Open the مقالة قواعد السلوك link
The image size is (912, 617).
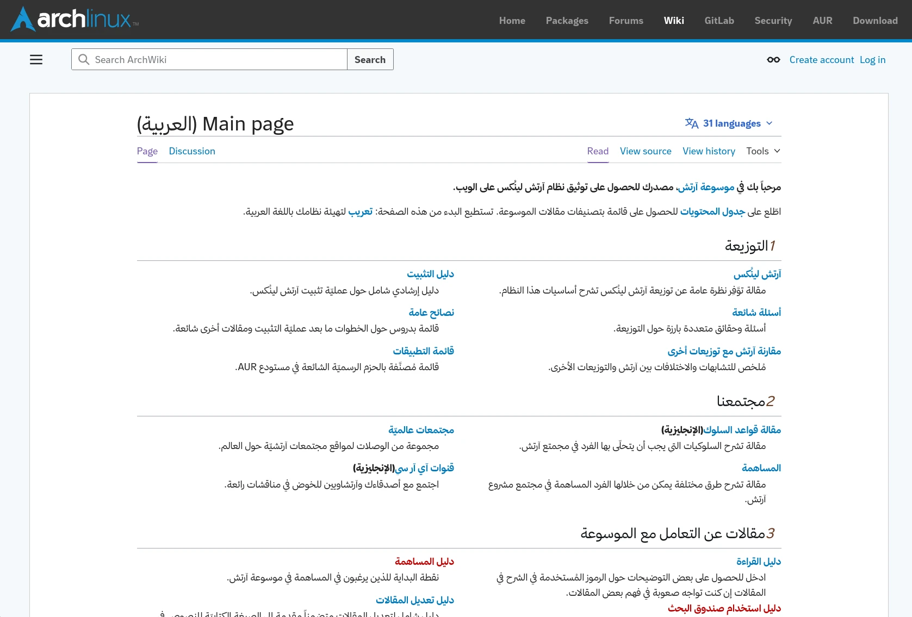coord(742,430)
